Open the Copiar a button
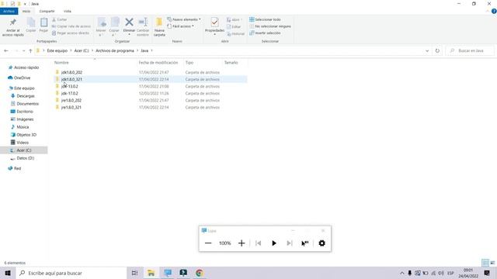The width and height of the screenshot is (497, 279). (x=114, y=27)
